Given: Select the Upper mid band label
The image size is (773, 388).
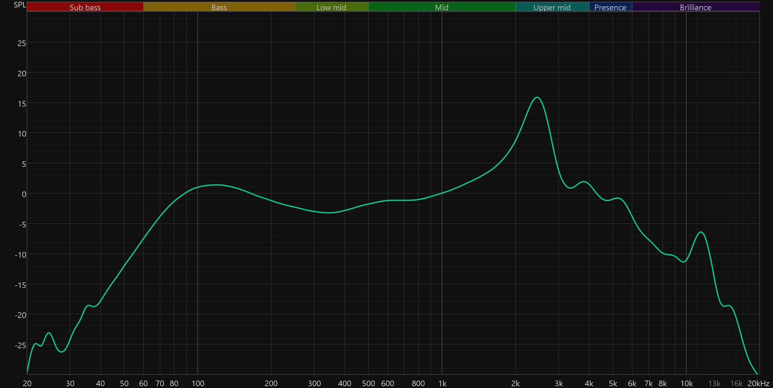Looking at the screenshot, I should tap(552, 7).
